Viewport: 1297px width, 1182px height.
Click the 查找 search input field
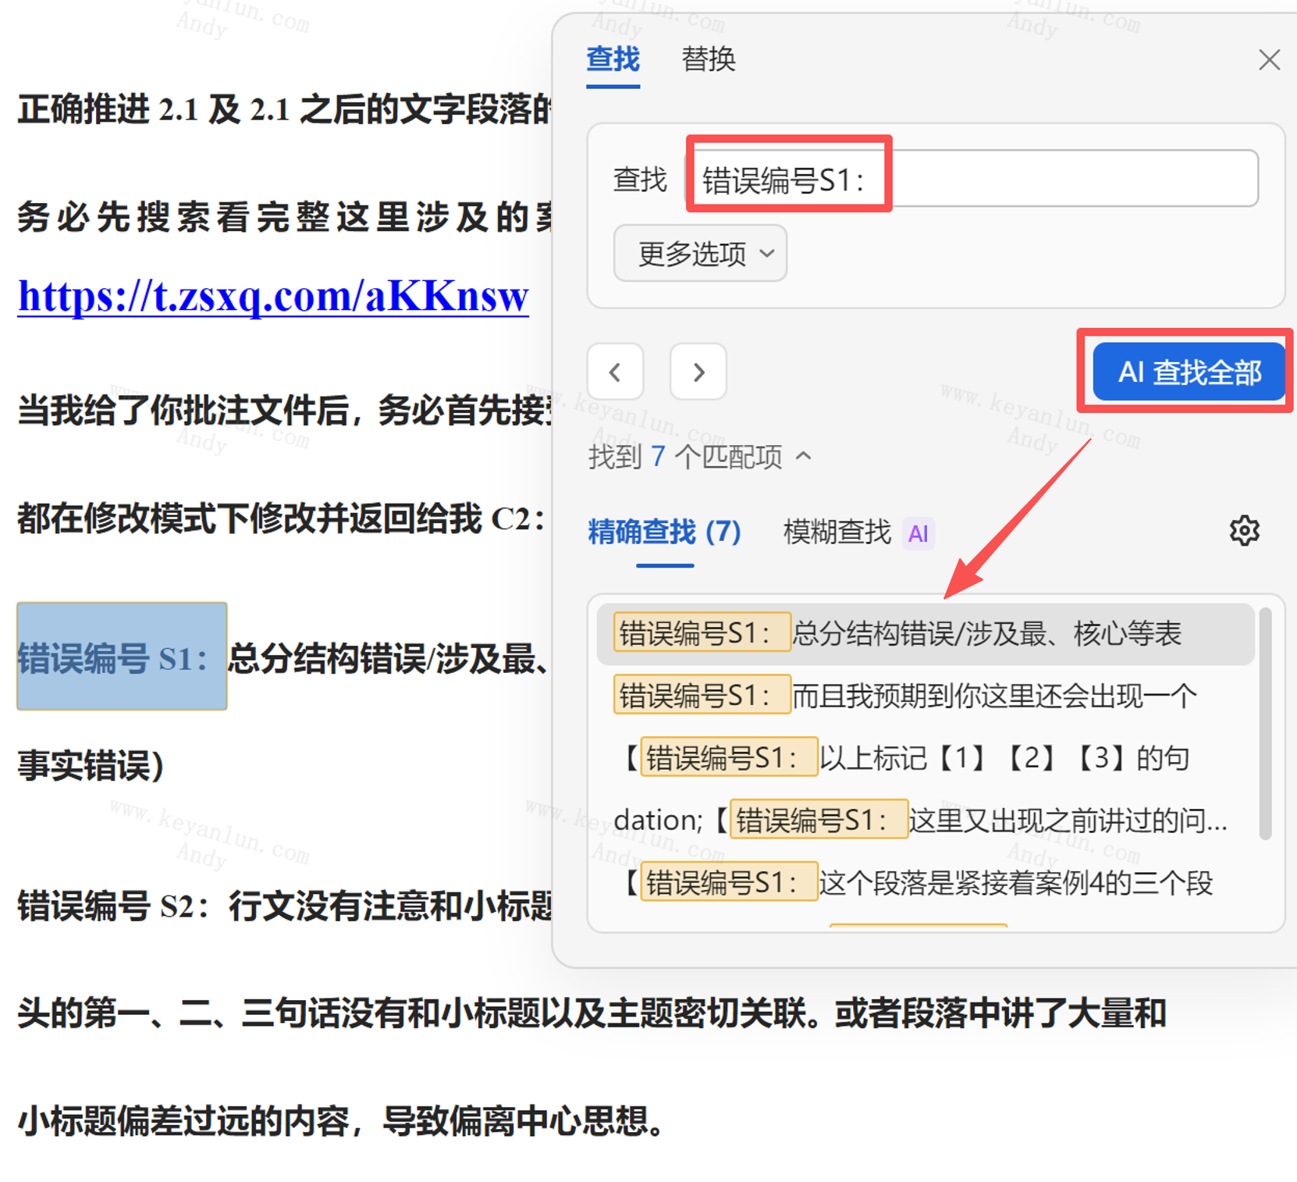point(972,179)
